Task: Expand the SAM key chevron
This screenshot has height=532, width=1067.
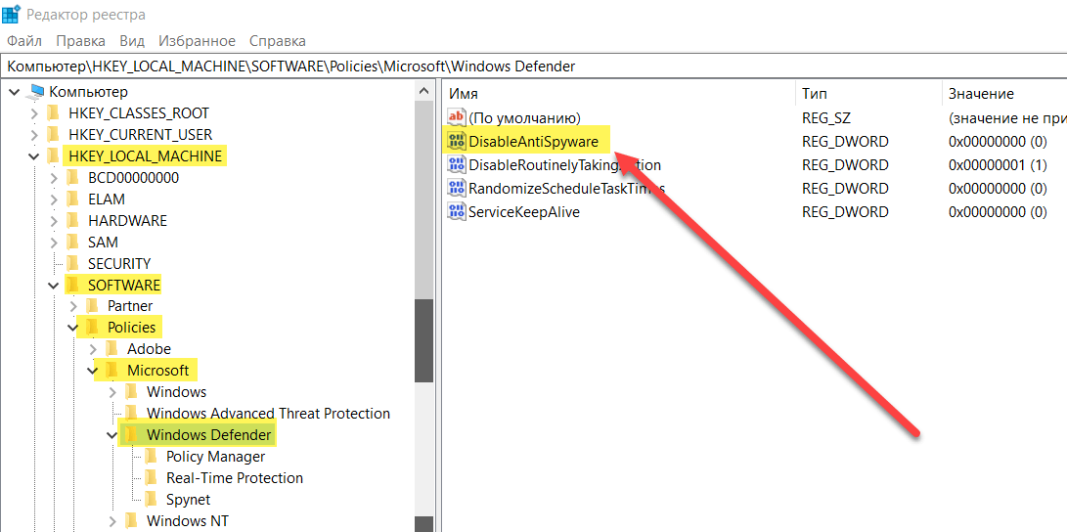Action: coord(55,243)
